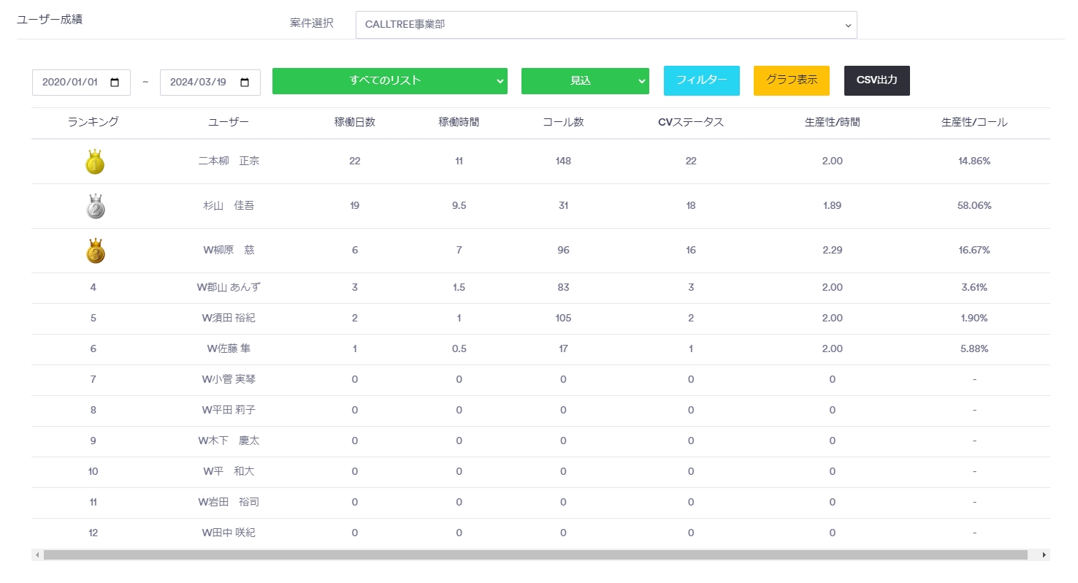The width and height of the screenshot is (1078, 583).
Task: Select user 杉山 佳吾
Action: [229, 206]
